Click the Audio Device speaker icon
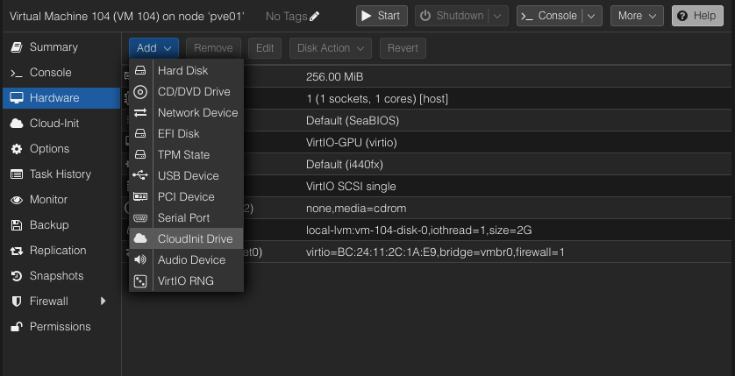 coord(140,260)
